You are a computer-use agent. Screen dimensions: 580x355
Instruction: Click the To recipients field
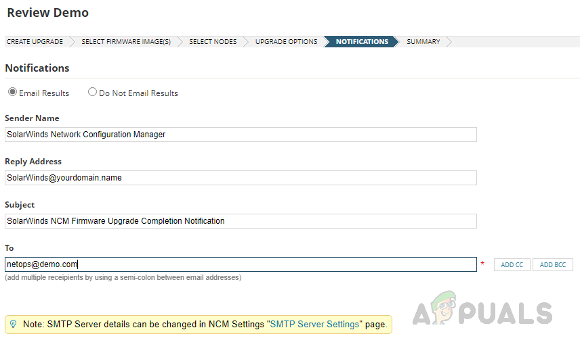pyautogui.click(x=241, y=264)
